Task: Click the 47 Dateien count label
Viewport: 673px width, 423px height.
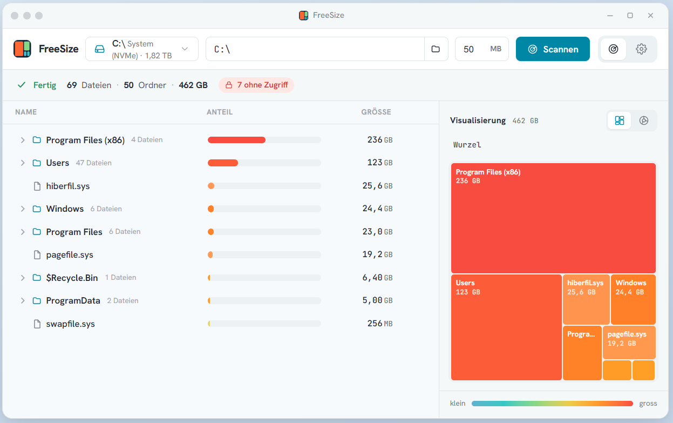Action: (94, 163)
